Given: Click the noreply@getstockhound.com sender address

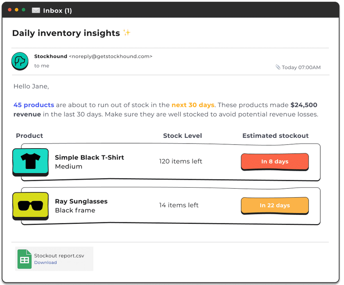Looking at the screenshot, I should tap(110, 56).
